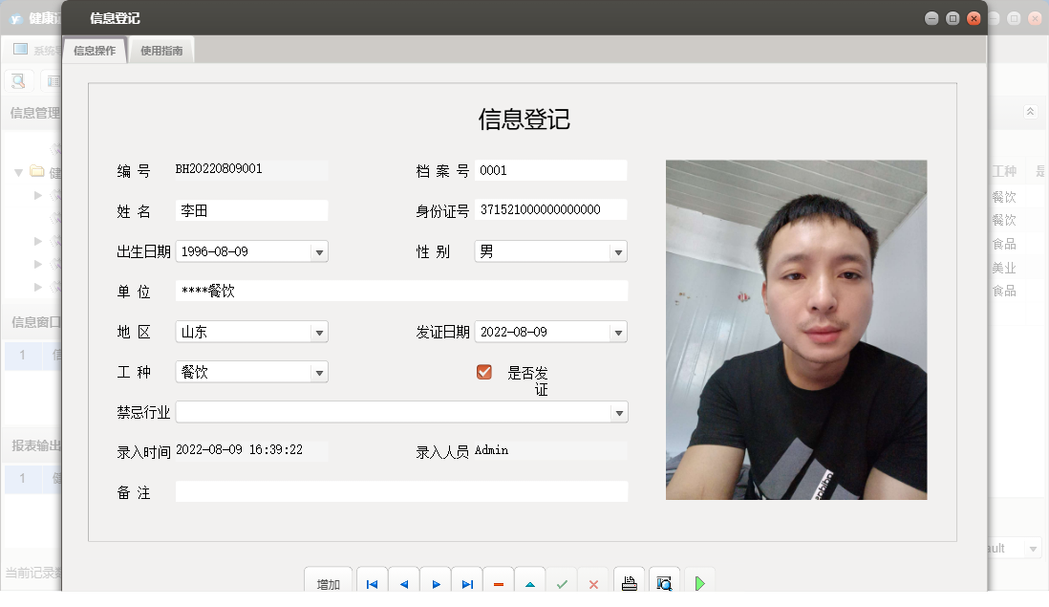Click into the 备注 text field
The width and height of the screenshot is (1049, 607).
tap(401, 491)
